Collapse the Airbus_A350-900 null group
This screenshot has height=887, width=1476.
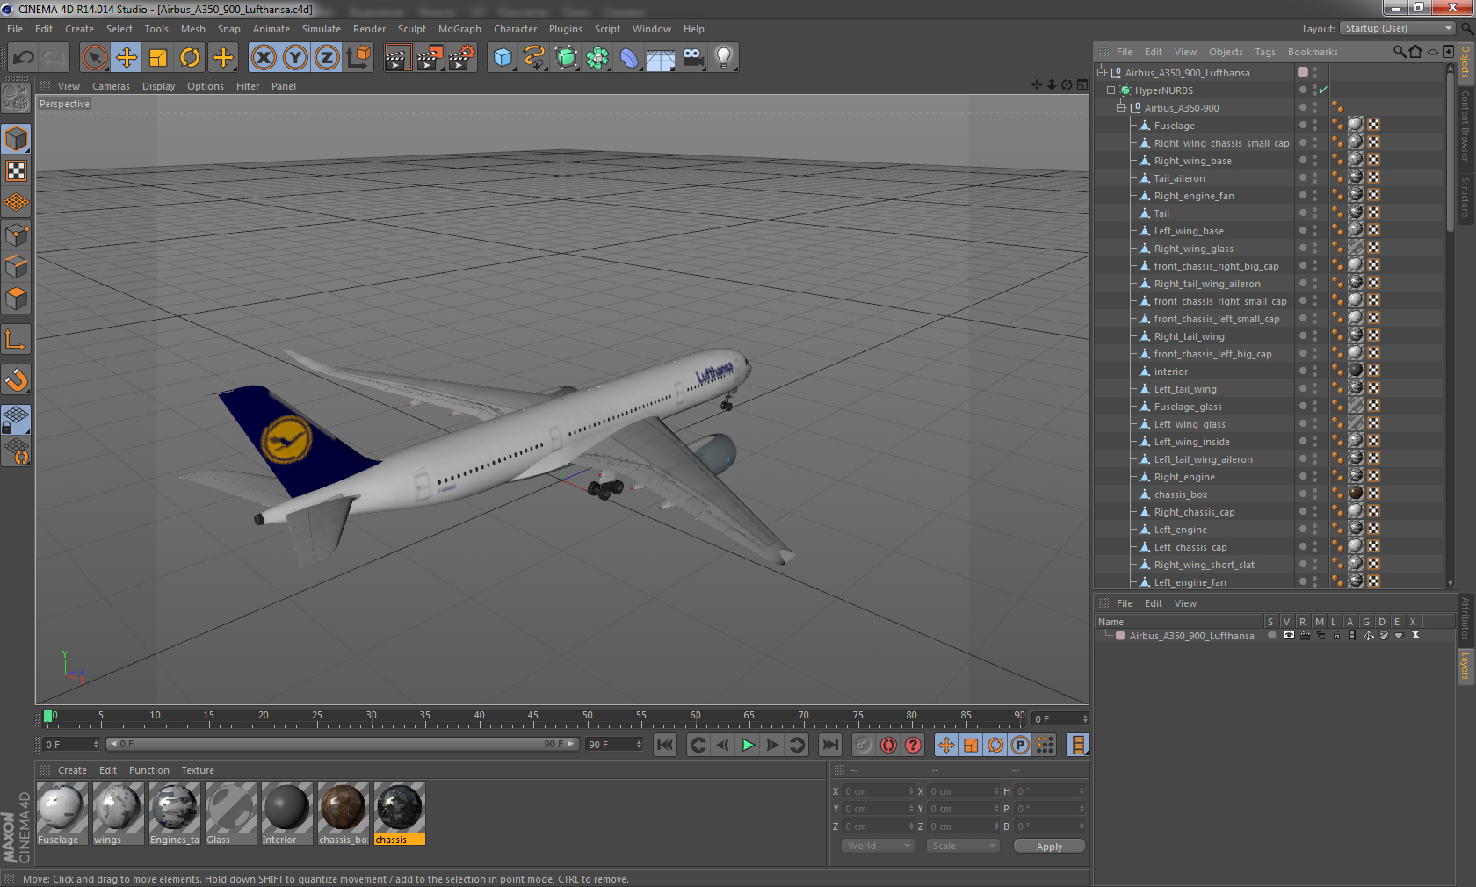[x=1121, y=107]
